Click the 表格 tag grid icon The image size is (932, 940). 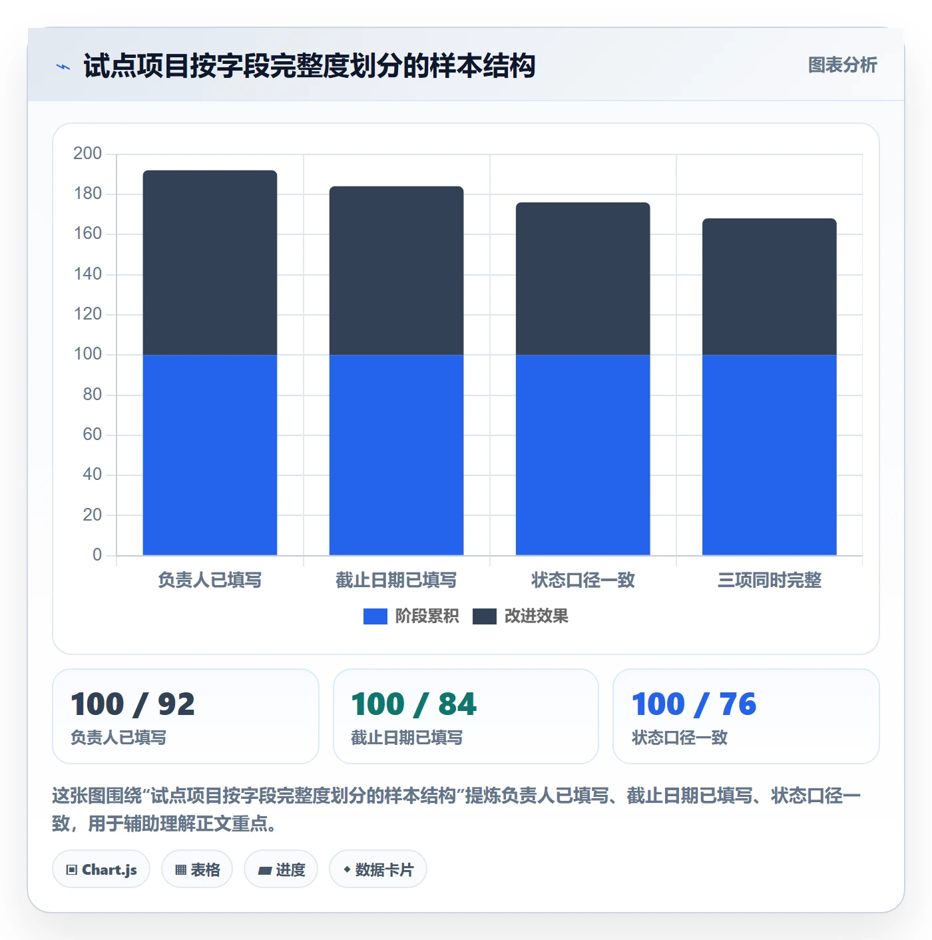tap(180, 869)
